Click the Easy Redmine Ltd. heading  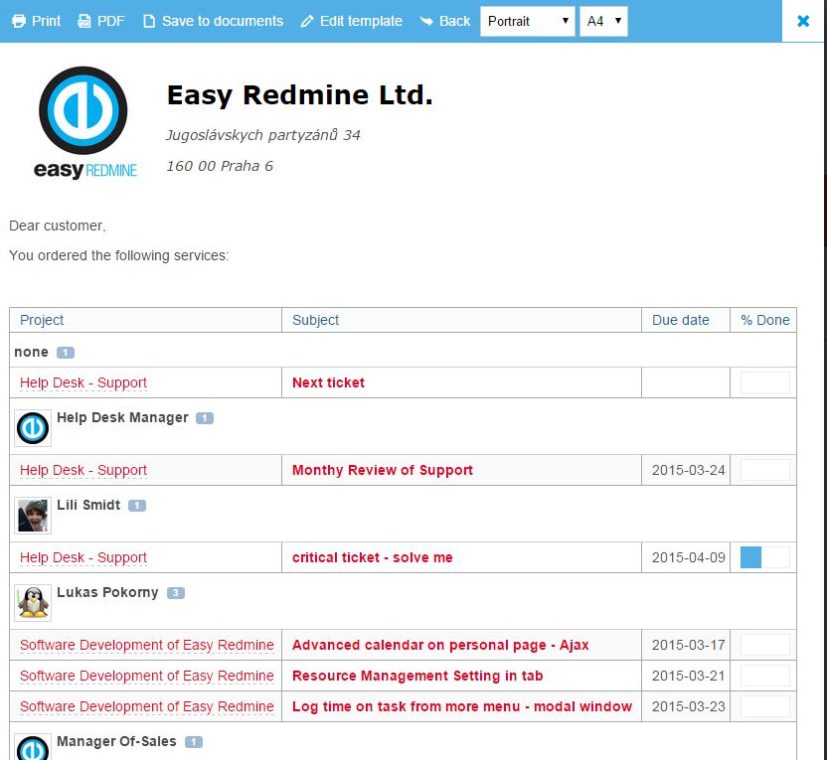coord(299,95)
